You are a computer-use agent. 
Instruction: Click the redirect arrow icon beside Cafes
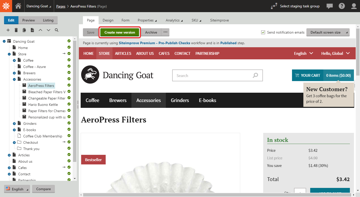tap(64, 167)
